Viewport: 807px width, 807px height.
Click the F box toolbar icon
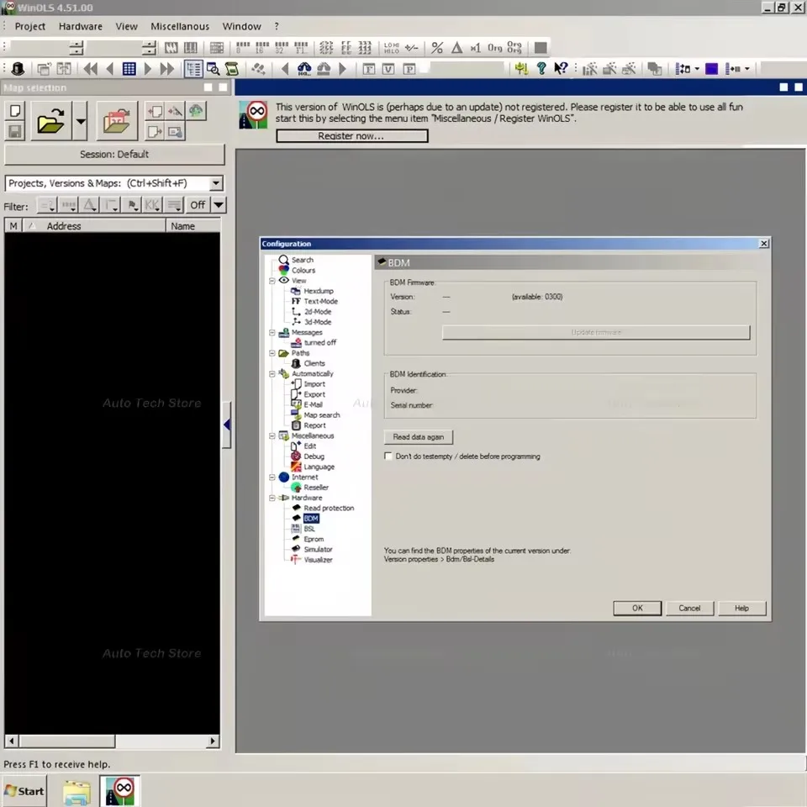pyautogui.click(x=369, y=69)
